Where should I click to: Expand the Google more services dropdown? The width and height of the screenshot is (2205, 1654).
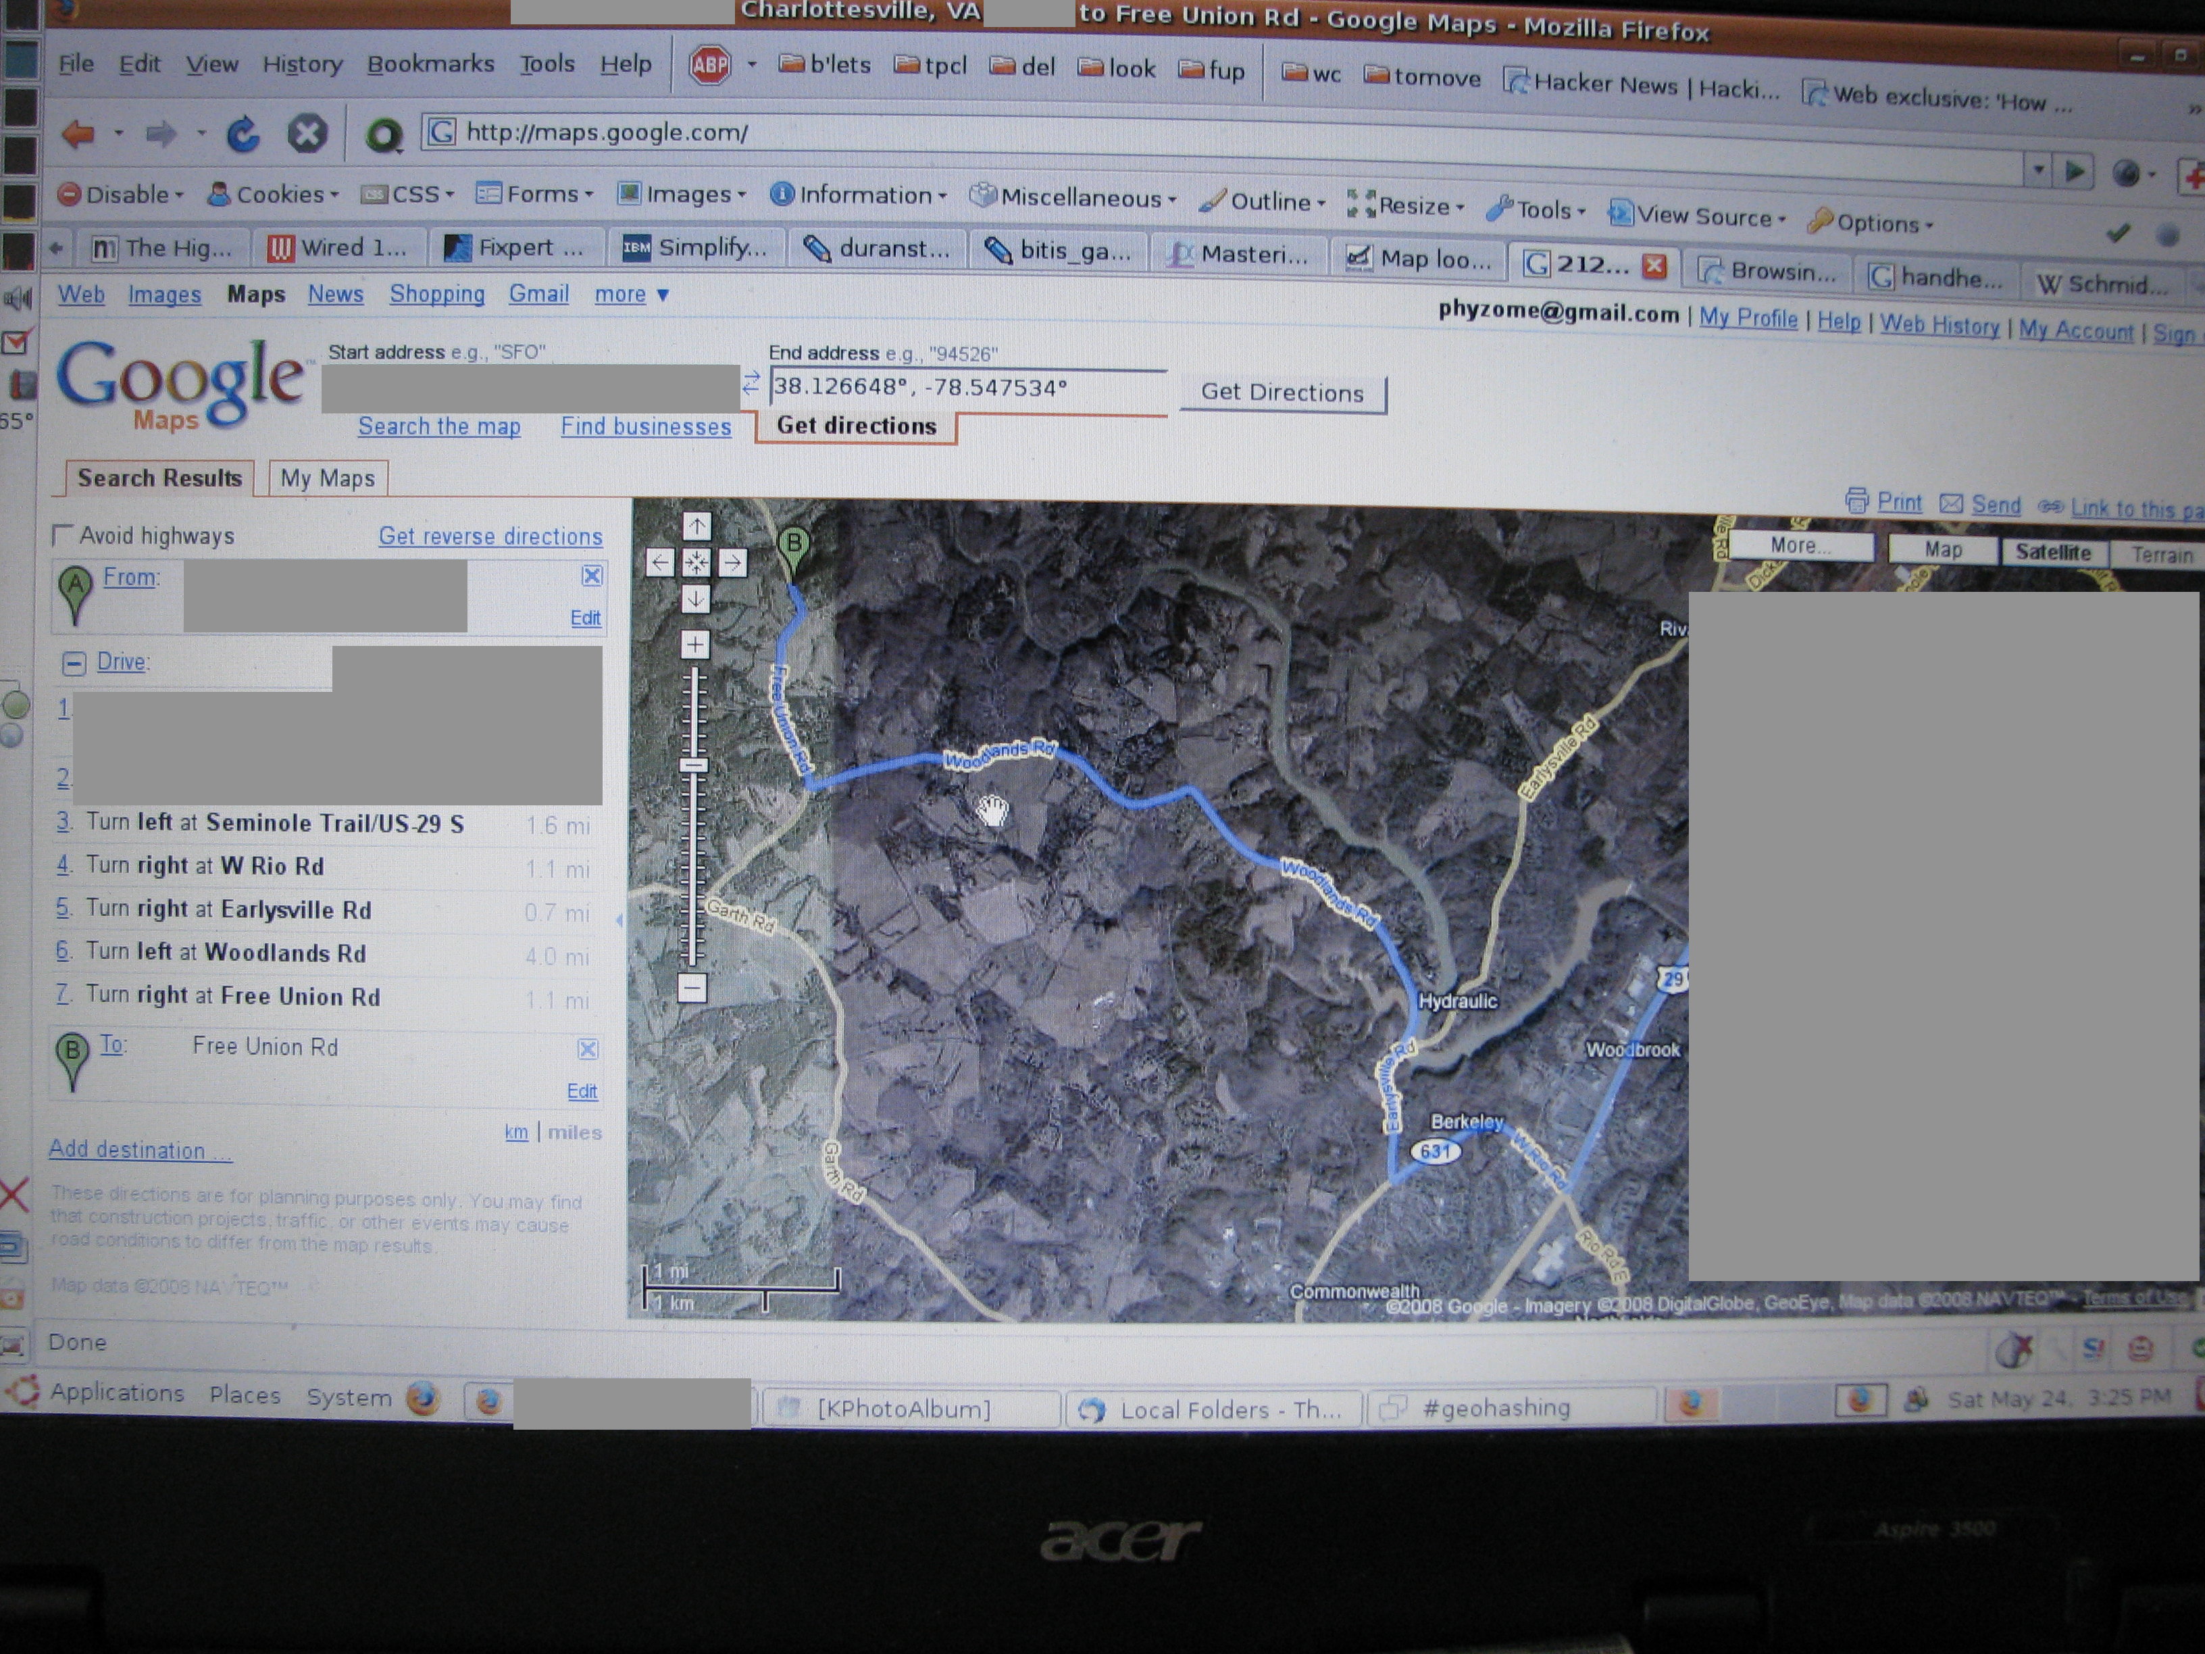[x=632, y=295]
